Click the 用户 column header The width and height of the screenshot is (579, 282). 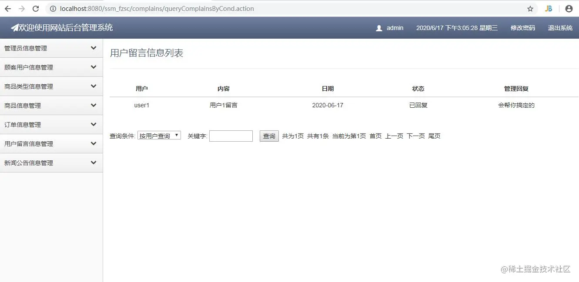coord(142,89)
